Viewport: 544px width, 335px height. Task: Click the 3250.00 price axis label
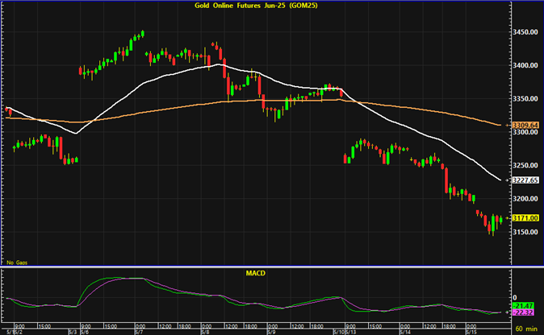coord(525,165)
